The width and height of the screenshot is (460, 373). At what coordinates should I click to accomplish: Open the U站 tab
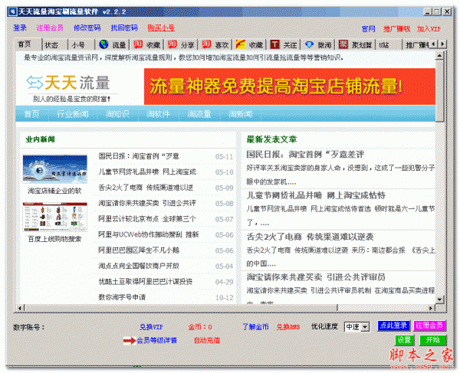coord(384,45)
